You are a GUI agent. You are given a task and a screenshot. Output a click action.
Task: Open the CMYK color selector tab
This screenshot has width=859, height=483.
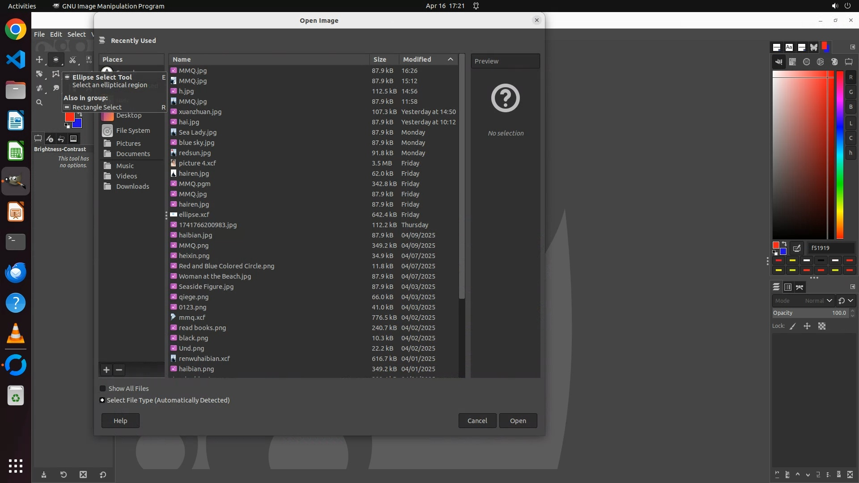point(792,62)
